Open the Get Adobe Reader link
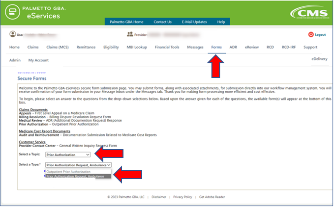Viewport: 334px width, 207px height. click(x=212, y=197)
